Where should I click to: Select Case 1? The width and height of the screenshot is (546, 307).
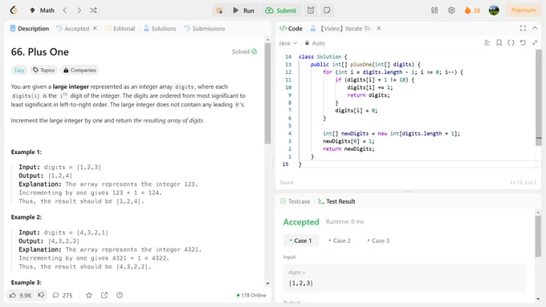point(301,240)
